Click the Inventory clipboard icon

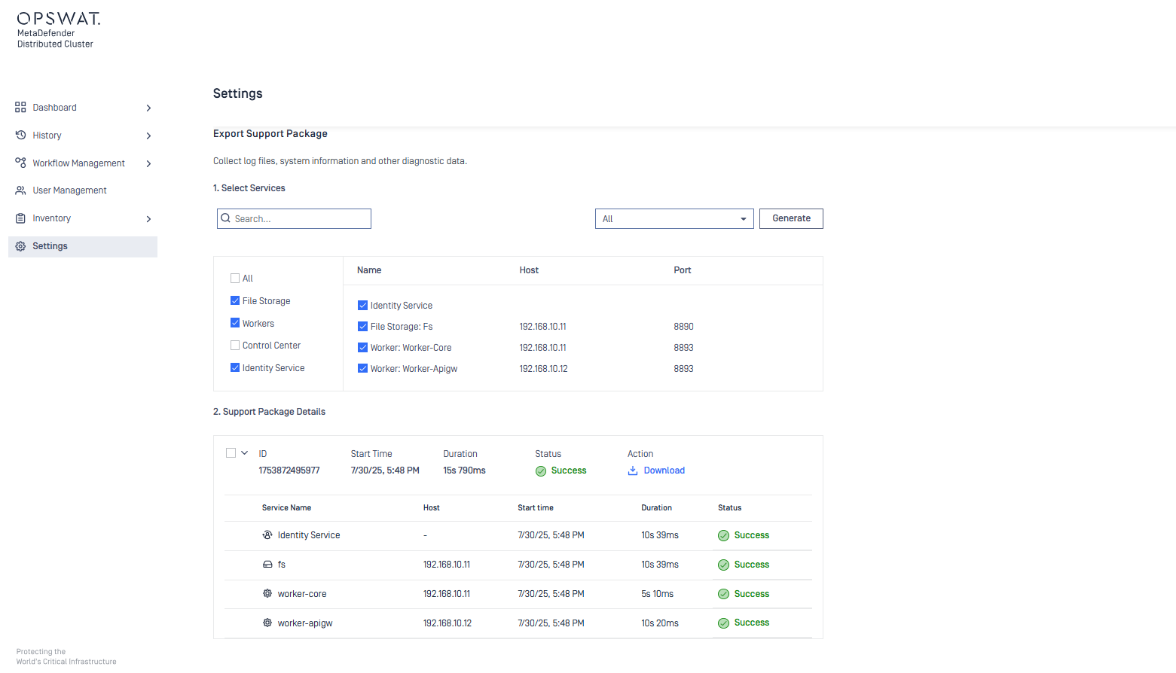pos(20,218)
